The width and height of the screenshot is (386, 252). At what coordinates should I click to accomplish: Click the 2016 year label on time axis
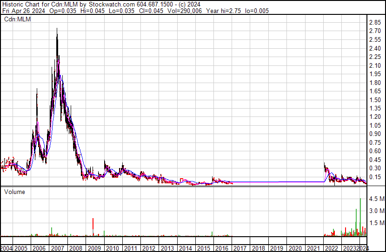pyautogui.click(x=222, y=248)
